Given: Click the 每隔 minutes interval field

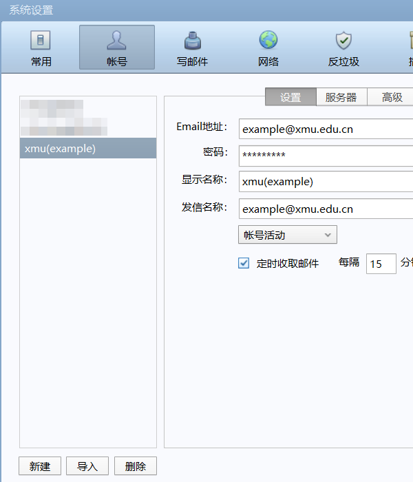Looking at the screenshot, I should pyautogui.click(x=381, y=264).
